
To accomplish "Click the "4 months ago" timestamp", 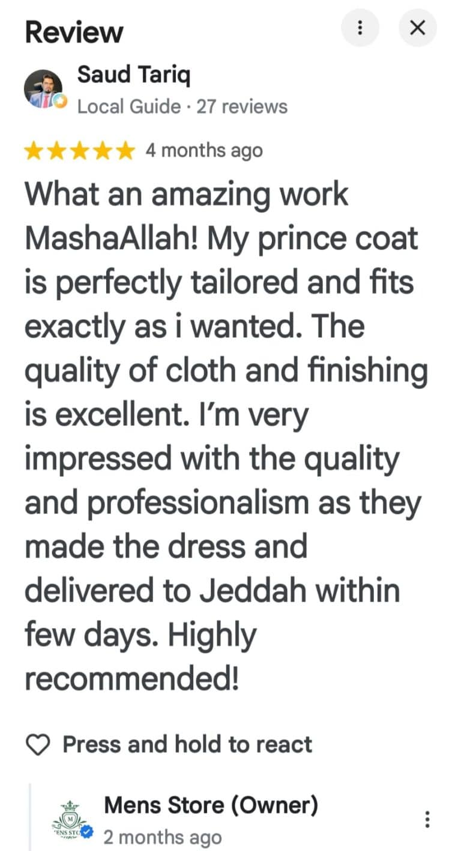I will pos(204,151).
